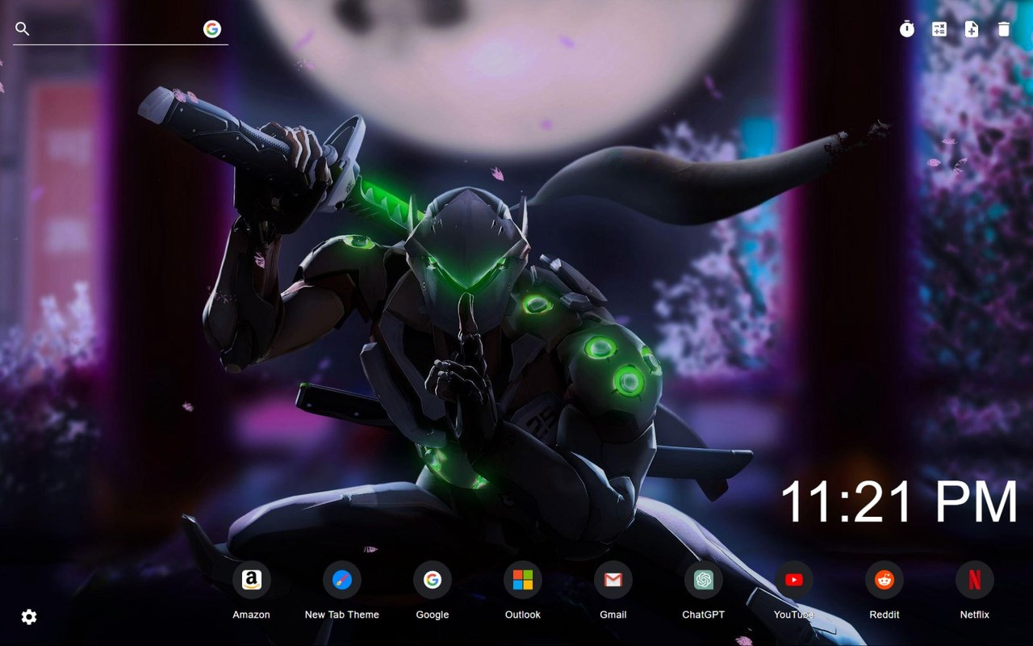Viewport: 1033px width, 646px height.
Task: Open the trash icon in the top bar
Action: tap(1003, 29)
